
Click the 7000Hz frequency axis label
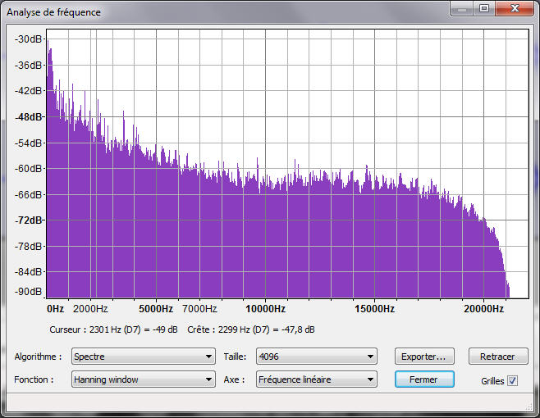199,309
